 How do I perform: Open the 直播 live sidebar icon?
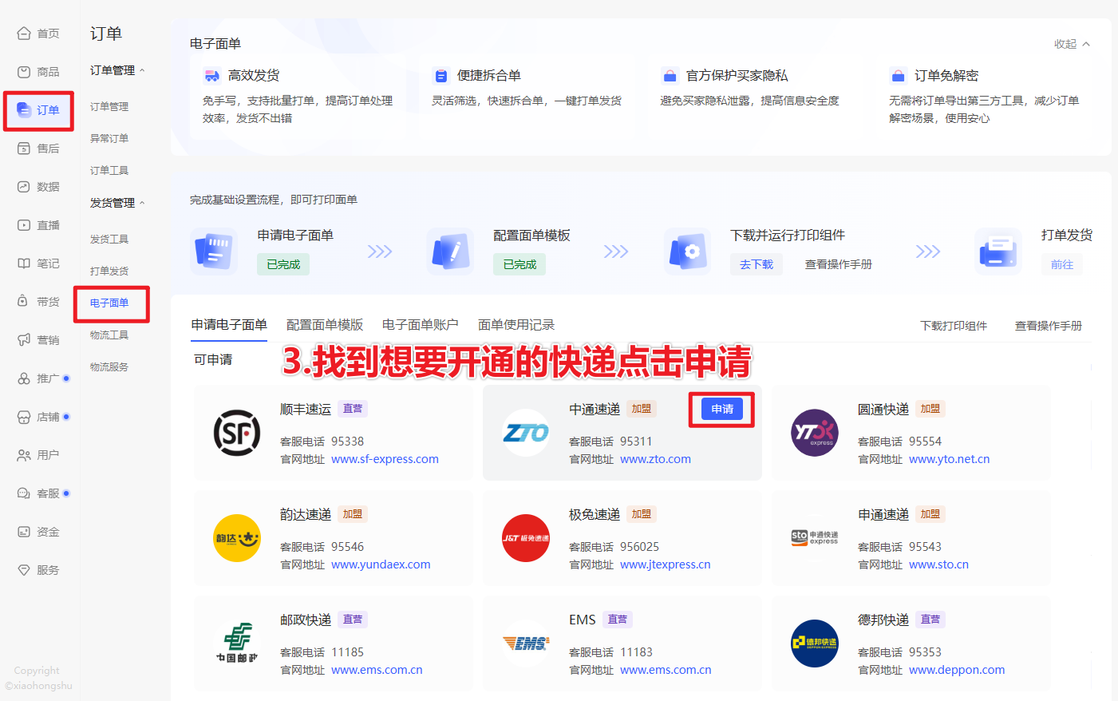[x=24, y=225]
